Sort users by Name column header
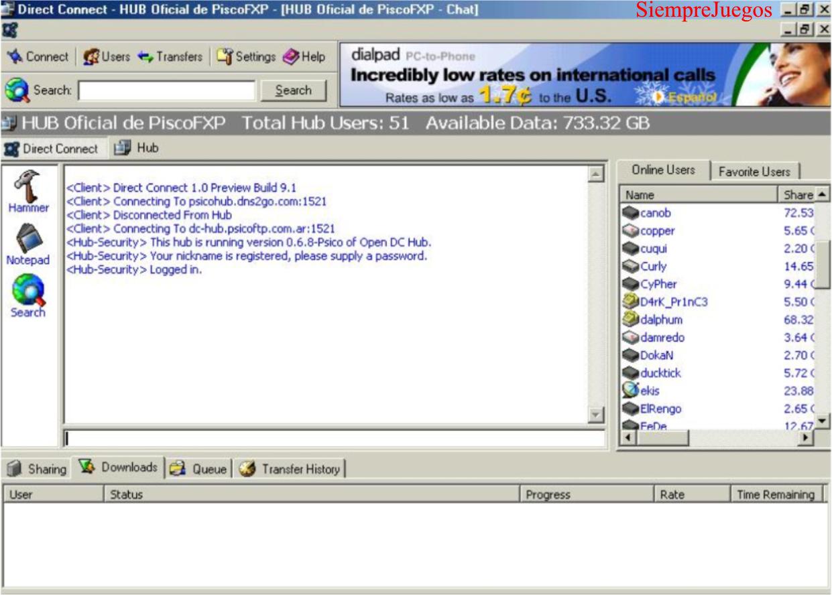The width and height of the screenshot is (832, 595). (x=699, y=195)
